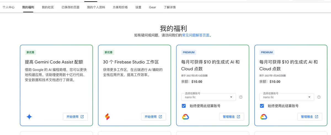Click the heading 30 个 Firebase Studio 工作区
331x135 pixels.
pos(131,62)
